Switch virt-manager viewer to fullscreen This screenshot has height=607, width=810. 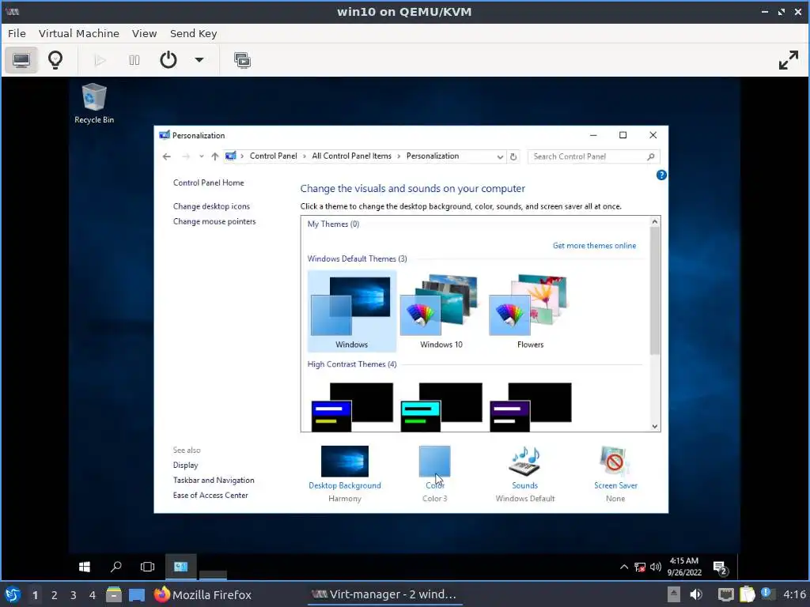789,60
